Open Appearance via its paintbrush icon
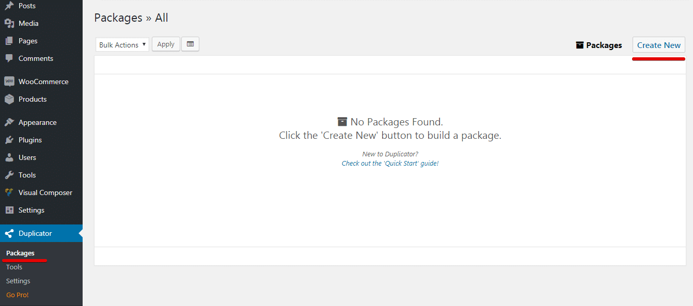This screenshot has height=306, width=693. 9,122
